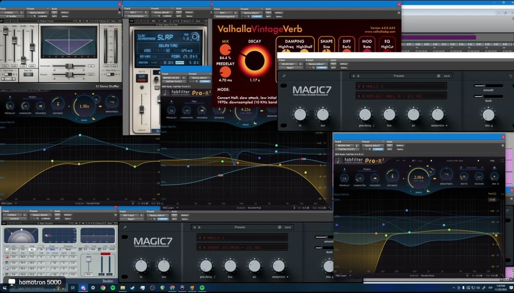Open Windows Start menu
Viewport: 514px width, 293px height.
5,288
